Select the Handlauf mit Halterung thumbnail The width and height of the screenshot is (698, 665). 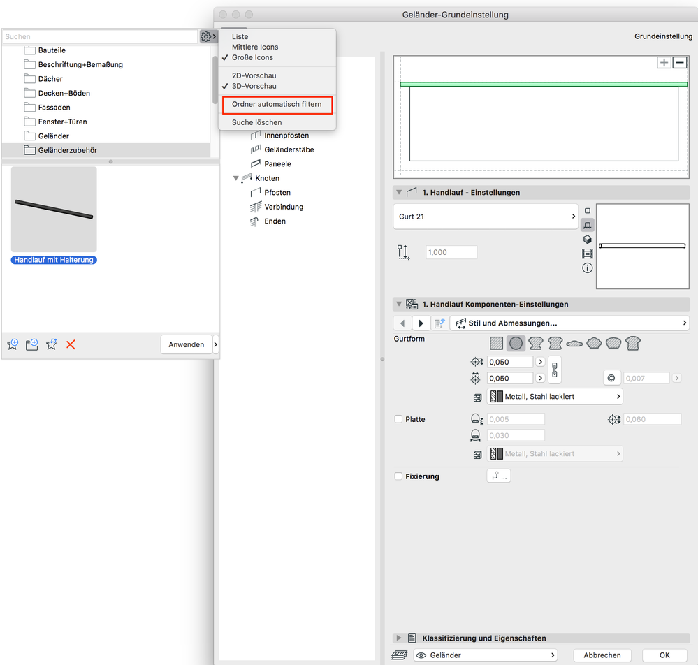pos(54,210)
